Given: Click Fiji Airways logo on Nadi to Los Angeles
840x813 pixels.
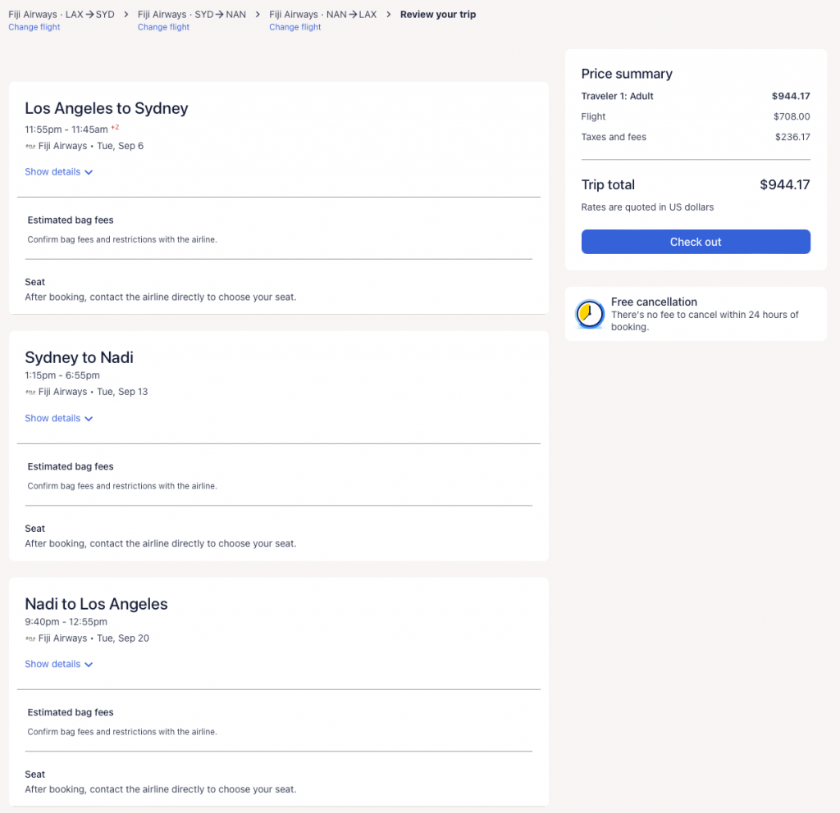Looking at the screenshot, I should pyautogui.click(x=30, y=638).
